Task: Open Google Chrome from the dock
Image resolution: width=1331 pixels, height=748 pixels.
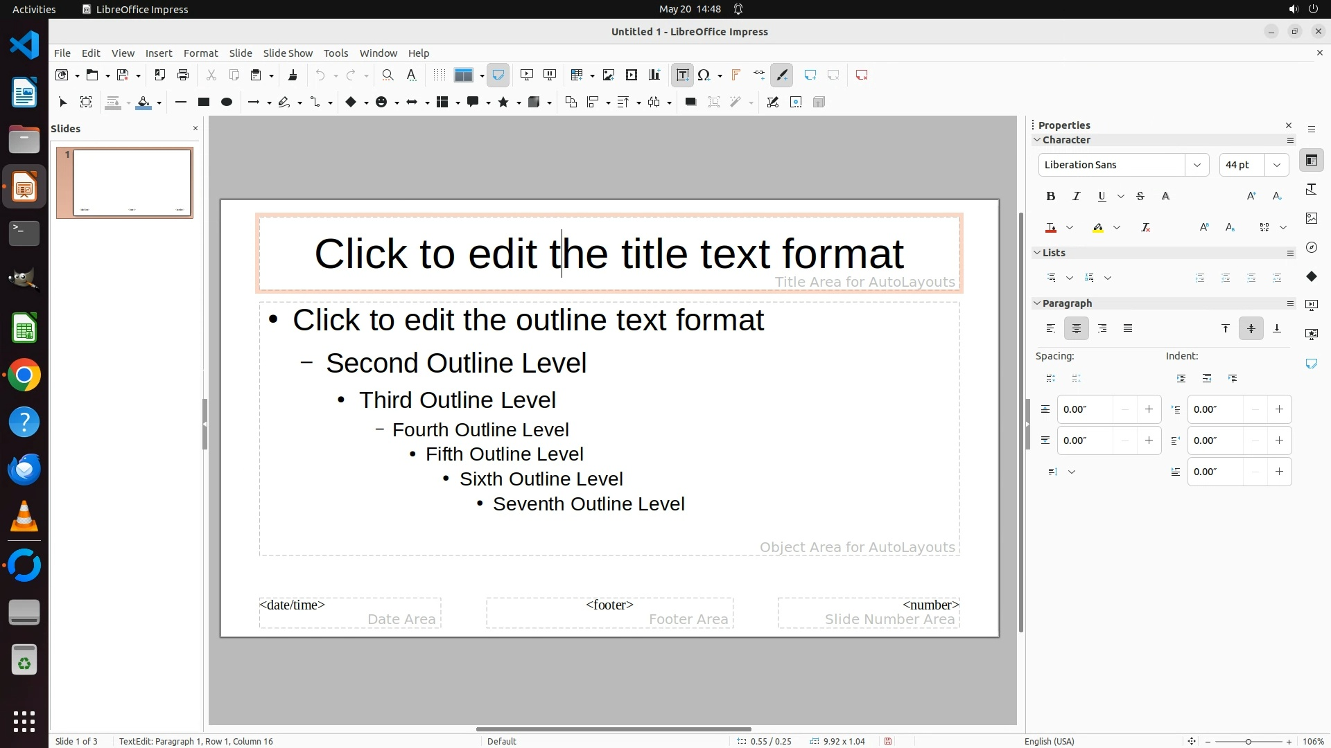Action: 24,375
